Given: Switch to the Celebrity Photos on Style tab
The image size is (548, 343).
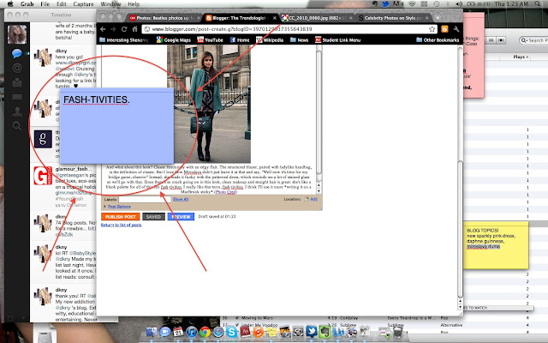Looking at the screenshot, I should click(393, 18).
